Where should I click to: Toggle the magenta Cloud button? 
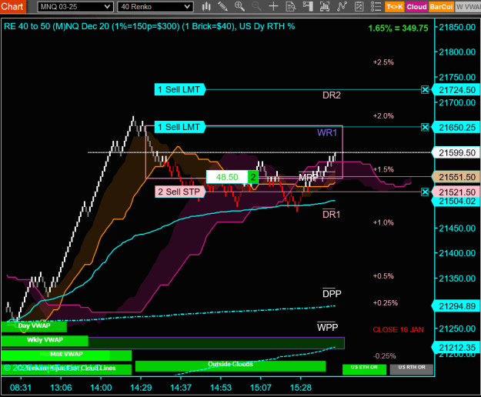[416, 7]
